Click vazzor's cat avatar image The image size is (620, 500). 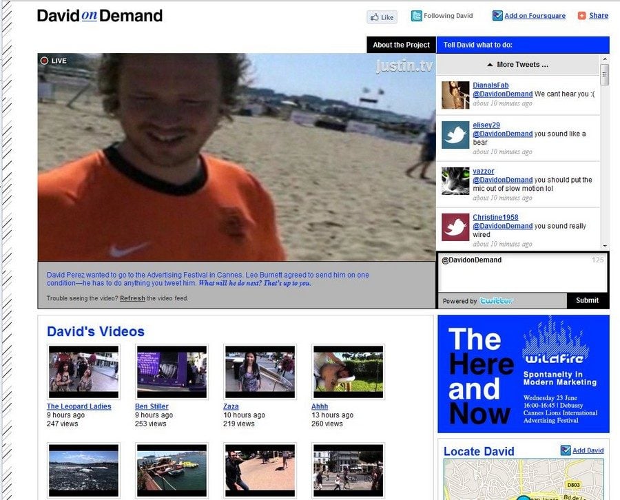[455, 181]
